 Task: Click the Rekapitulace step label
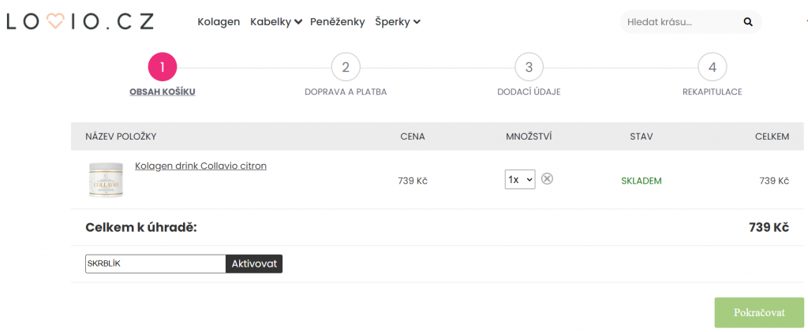pyautogui.click(x=713, y=92)
